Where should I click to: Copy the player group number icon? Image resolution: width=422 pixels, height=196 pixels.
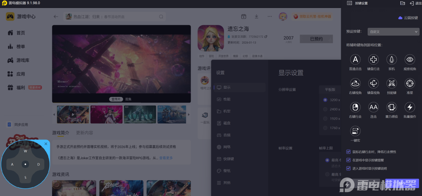(266, 37)
